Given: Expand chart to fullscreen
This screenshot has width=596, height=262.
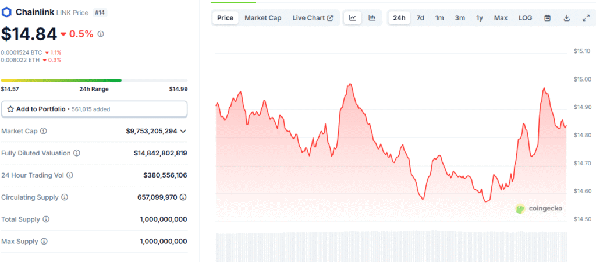Looking at the screenshot, I should pos(586,18).
